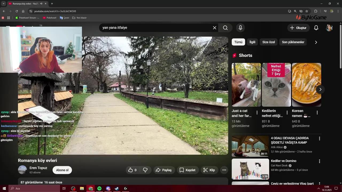Open the 4 ODALI DEVASA ÇADIRDA video thumbnail

pos(250,146)
